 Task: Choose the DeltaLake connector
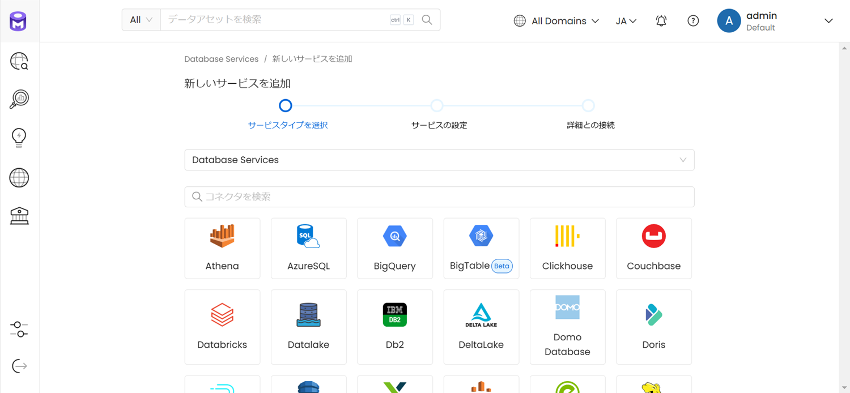click(481, 327)
